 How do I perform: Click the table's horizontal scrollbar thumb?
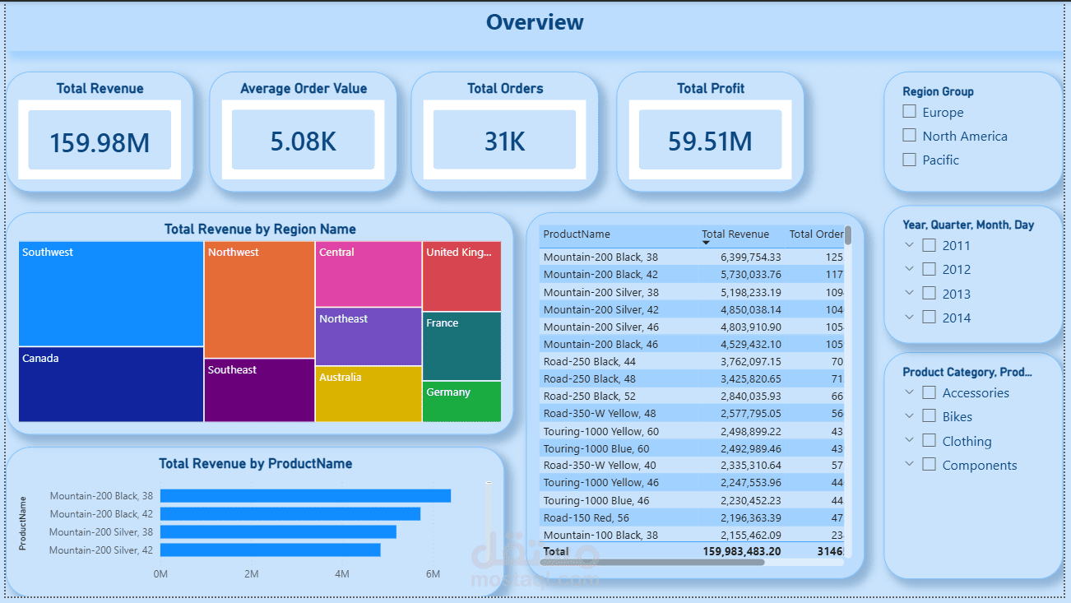point(653,563)
